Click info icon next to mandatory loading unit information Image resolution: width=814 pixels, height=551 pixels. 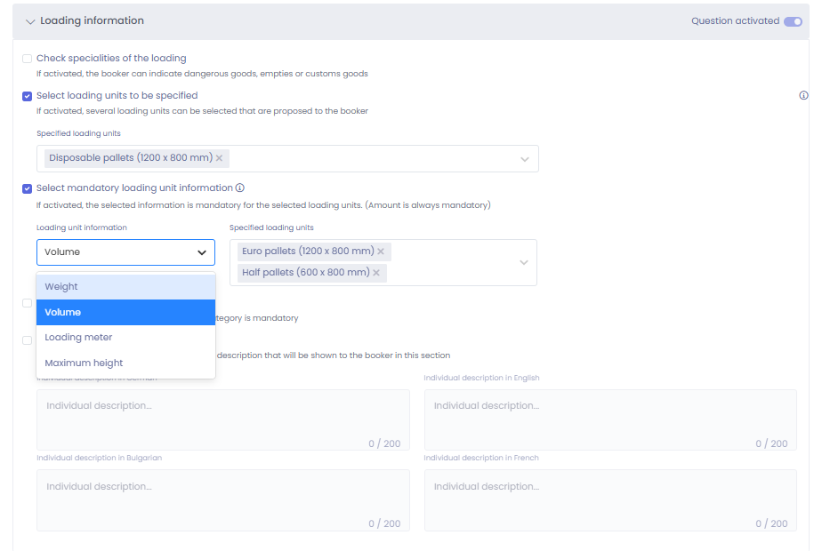pos(240,188)
